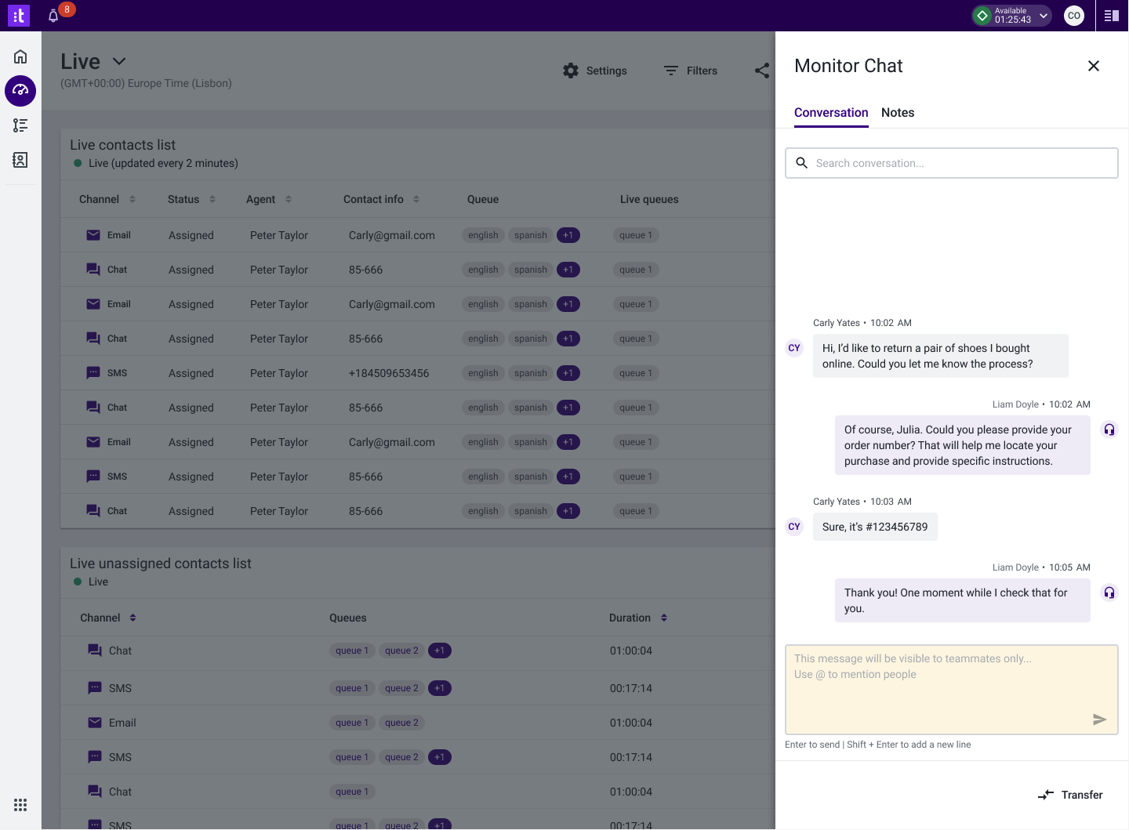The width and height of the screenshot is (1129, 830).
Task: Click +1 queue badge in +184509653456 row
Action: (568, 373)
